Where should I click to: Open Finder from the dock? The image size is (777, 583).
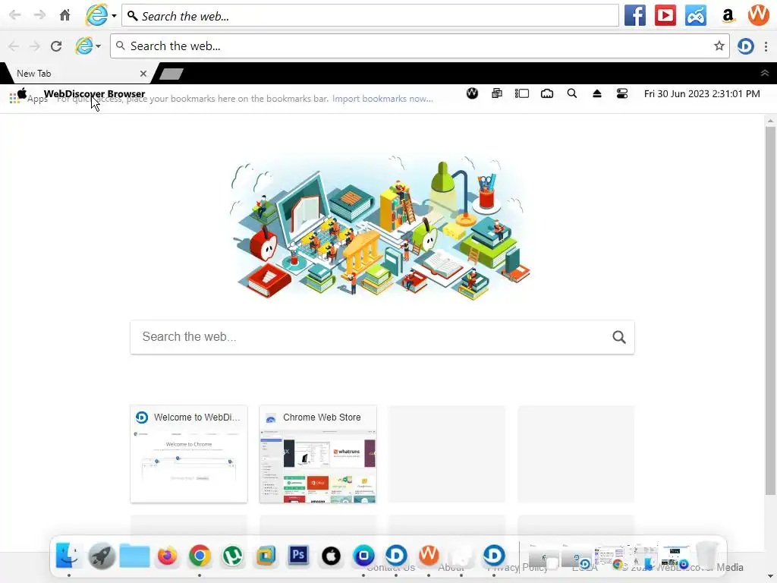click(68, 555)
